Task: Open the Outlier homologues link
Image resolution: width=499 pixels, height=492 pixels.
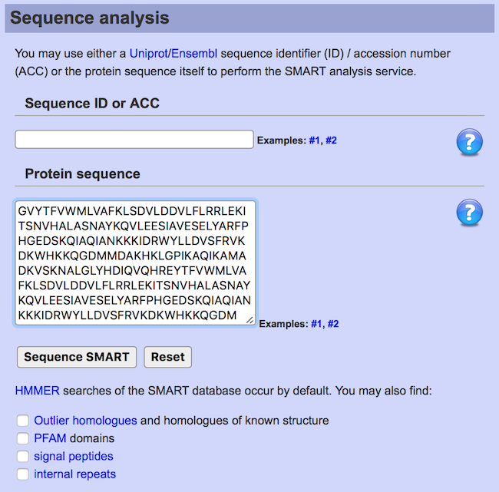Action: click(x=85, y=421)
